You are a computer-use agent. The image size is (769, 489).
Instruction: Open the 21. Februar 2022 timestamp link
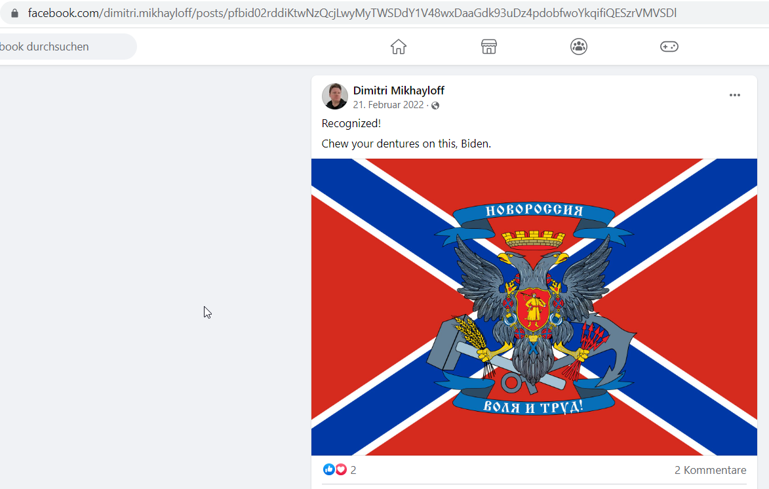388,105
